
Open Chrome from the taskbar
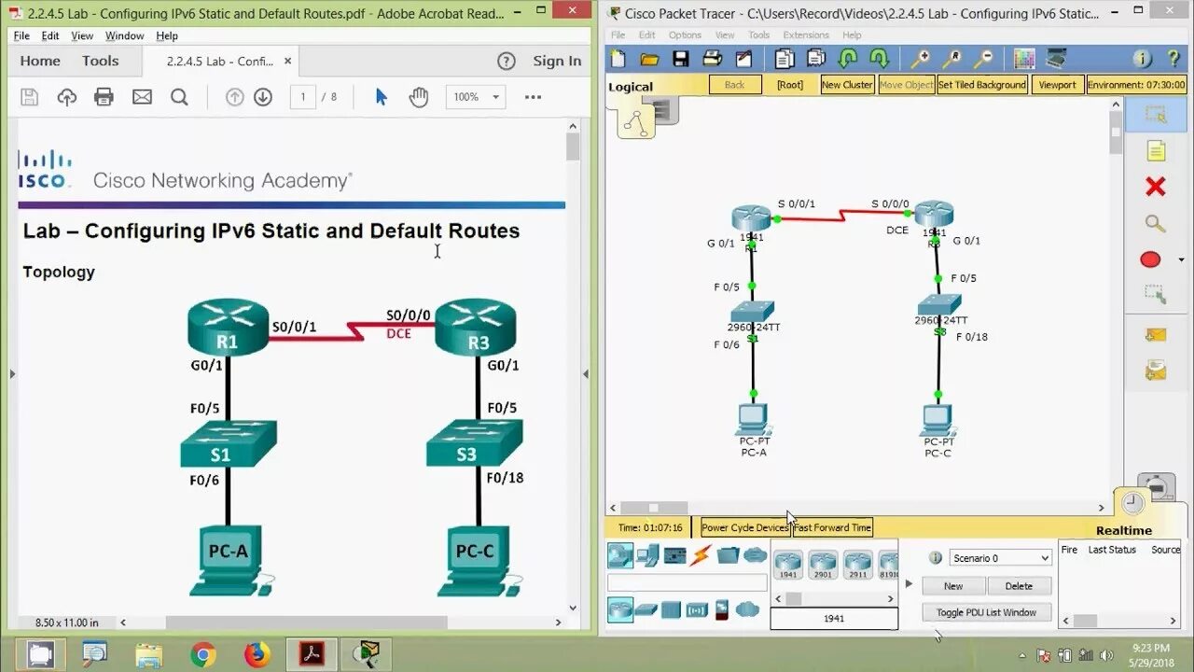pos(202,654)
